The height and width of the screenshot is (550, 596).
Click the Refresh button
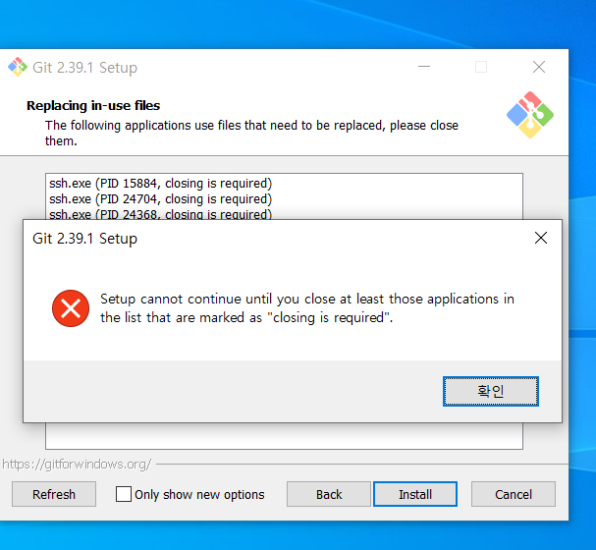pos(54,494)
